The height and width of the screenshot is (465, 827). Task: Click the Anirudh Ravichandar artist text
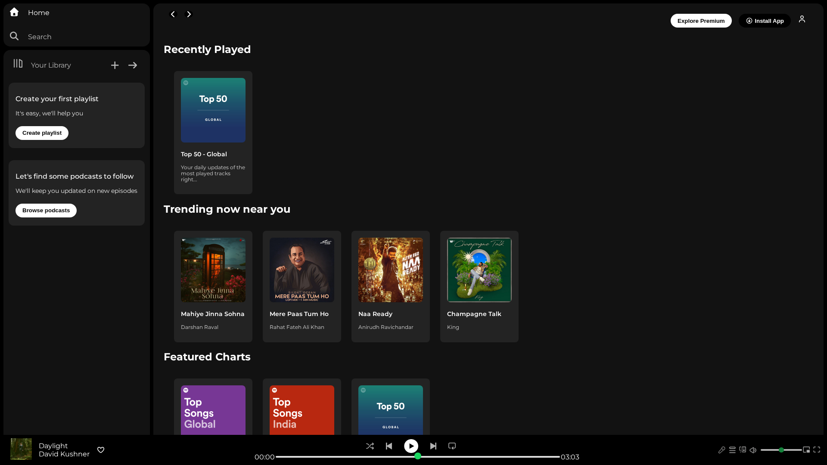click(x=386, y=327)
